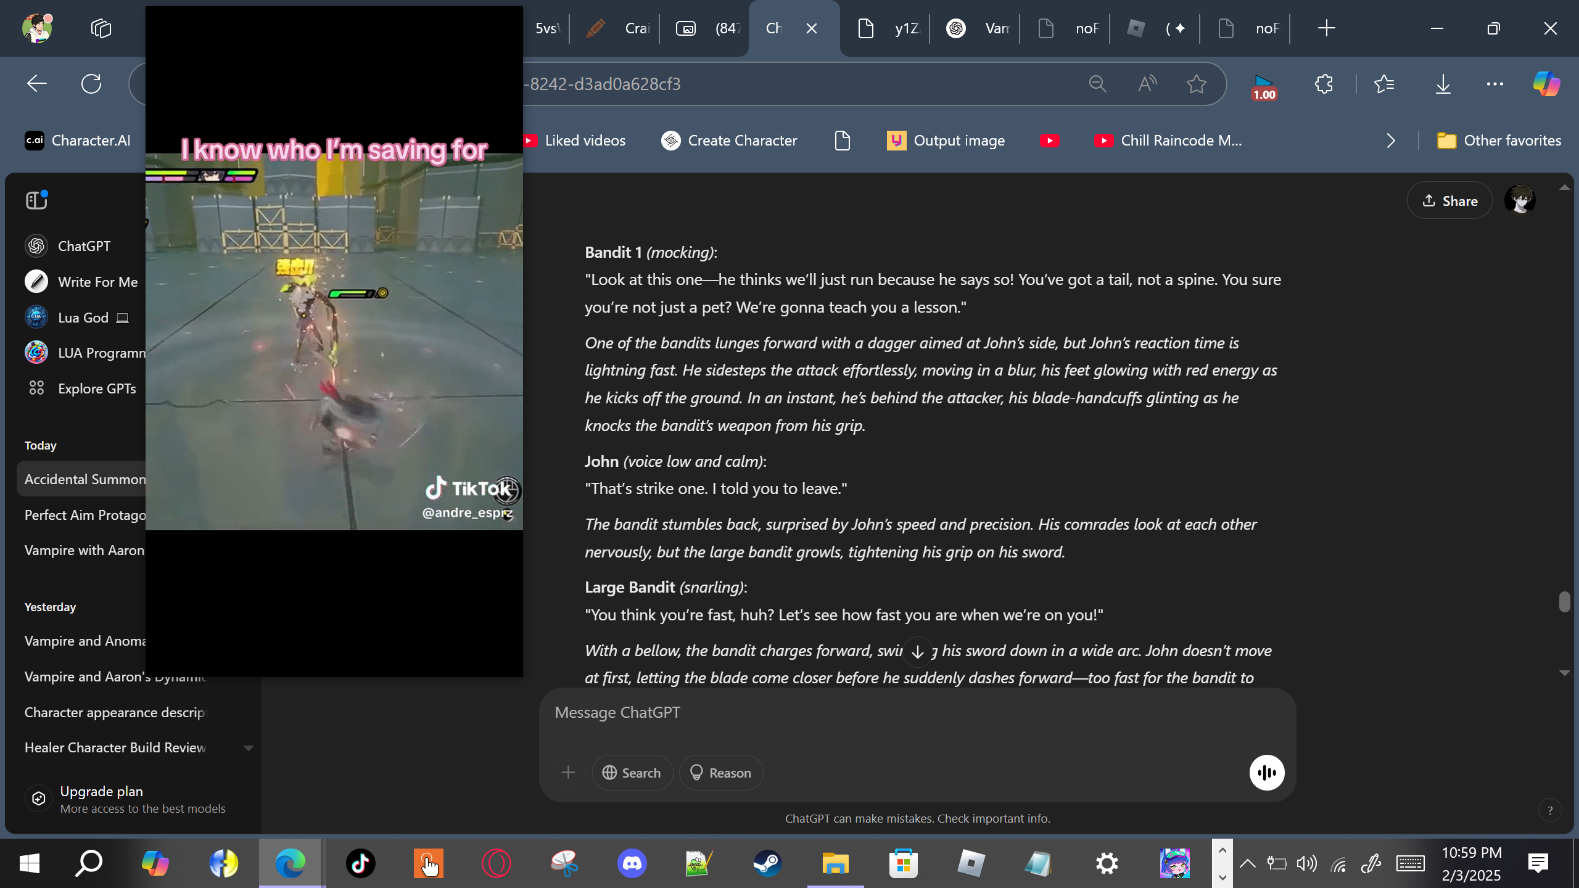Toggle the Reason option
This screenshot has height=888, width=1579.
click(x=720, y=773)
